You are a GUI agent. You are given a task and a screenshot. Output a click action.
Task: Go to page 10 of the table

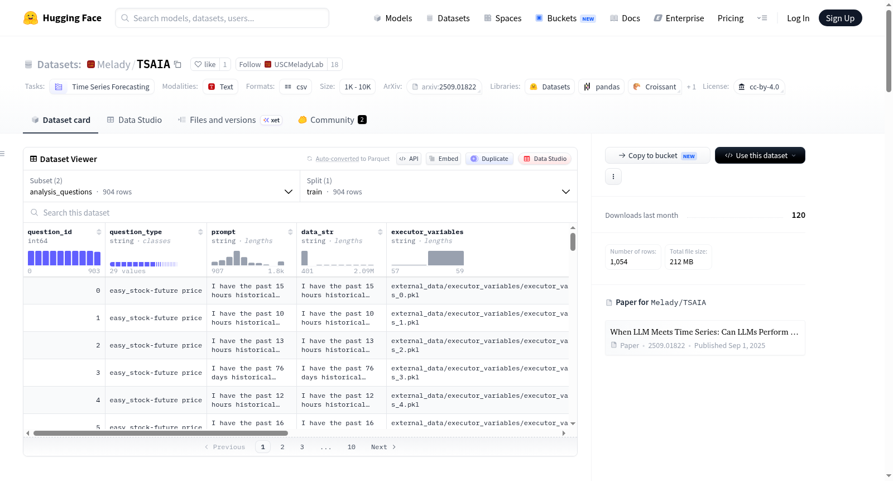(352, 447)
